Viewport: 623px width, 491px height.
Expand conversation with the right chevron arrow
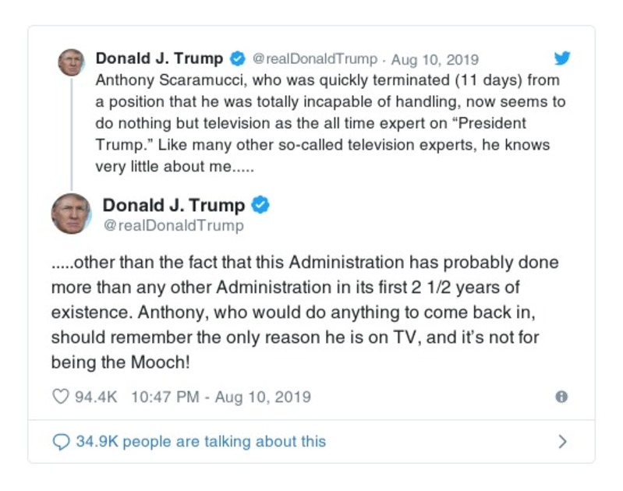[562, 441]
